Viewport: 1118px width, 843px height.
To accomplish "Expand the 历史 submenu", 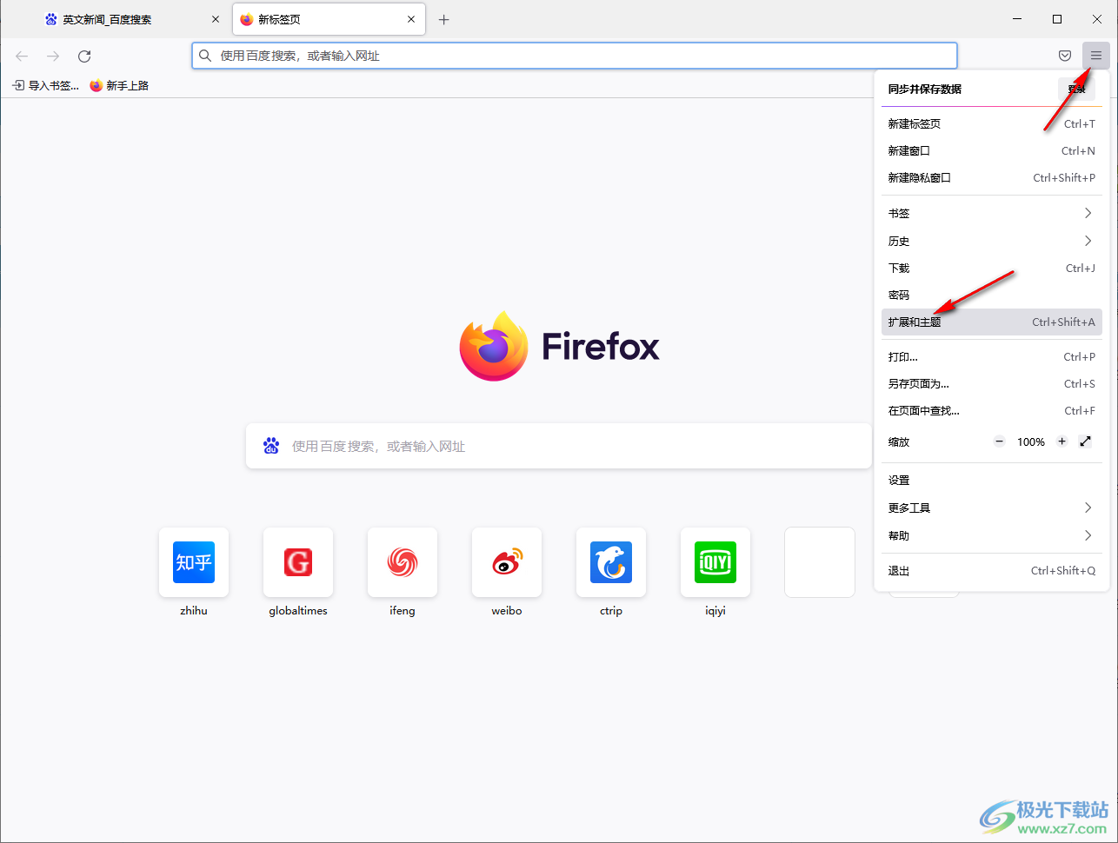I will (992, 241).
